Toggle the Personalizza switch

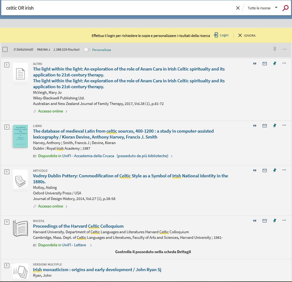point(87,50)
